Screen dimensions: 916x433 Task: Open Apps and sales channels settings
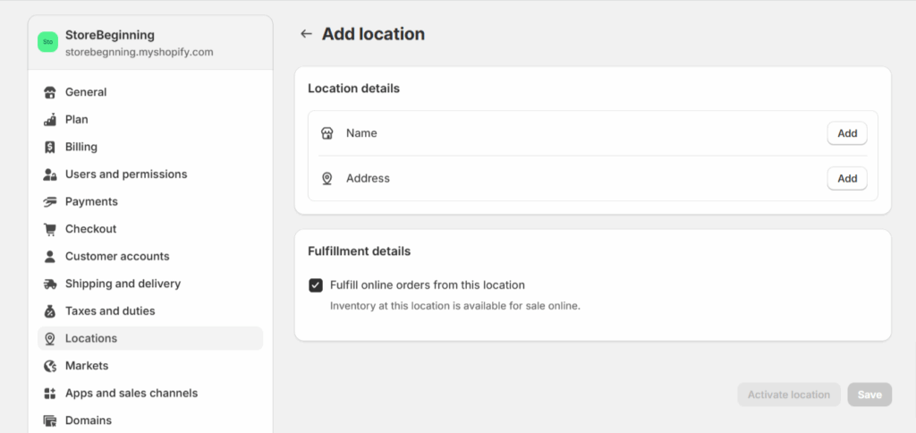pos(131,394)
